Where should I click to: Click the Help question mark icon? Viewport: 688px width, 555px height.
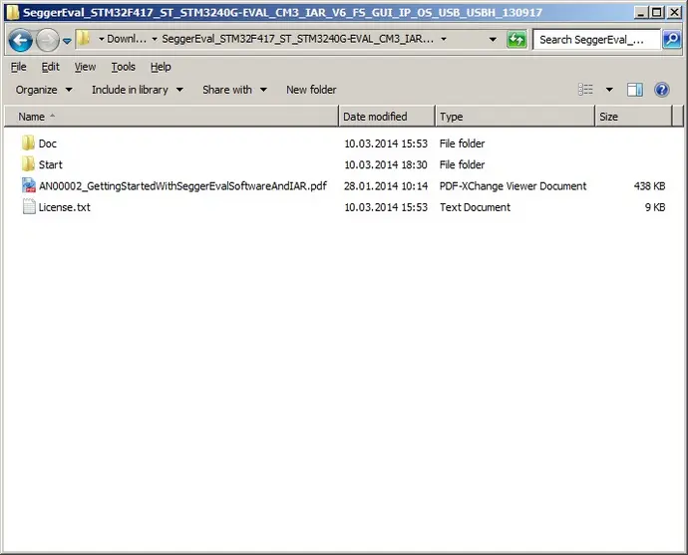pyautogui.click(x=661, y=90)
